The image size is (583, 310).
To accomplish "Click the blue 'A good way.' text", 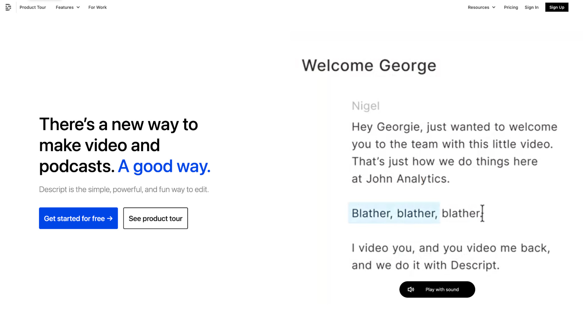I will pos(164,166).
